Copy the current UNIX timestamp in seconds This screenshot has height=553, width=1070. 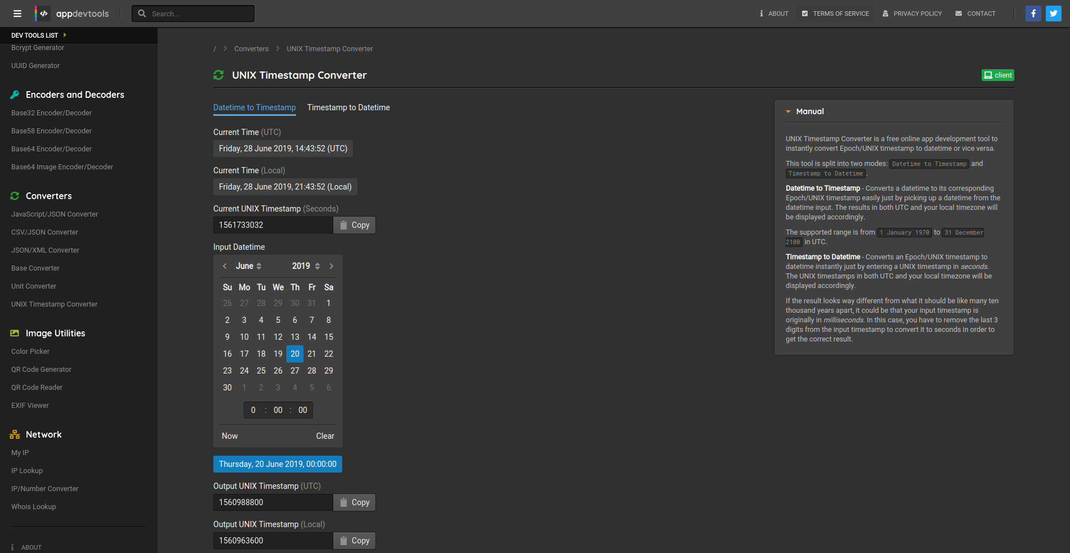pyautogui.click(x=355, y=225)
